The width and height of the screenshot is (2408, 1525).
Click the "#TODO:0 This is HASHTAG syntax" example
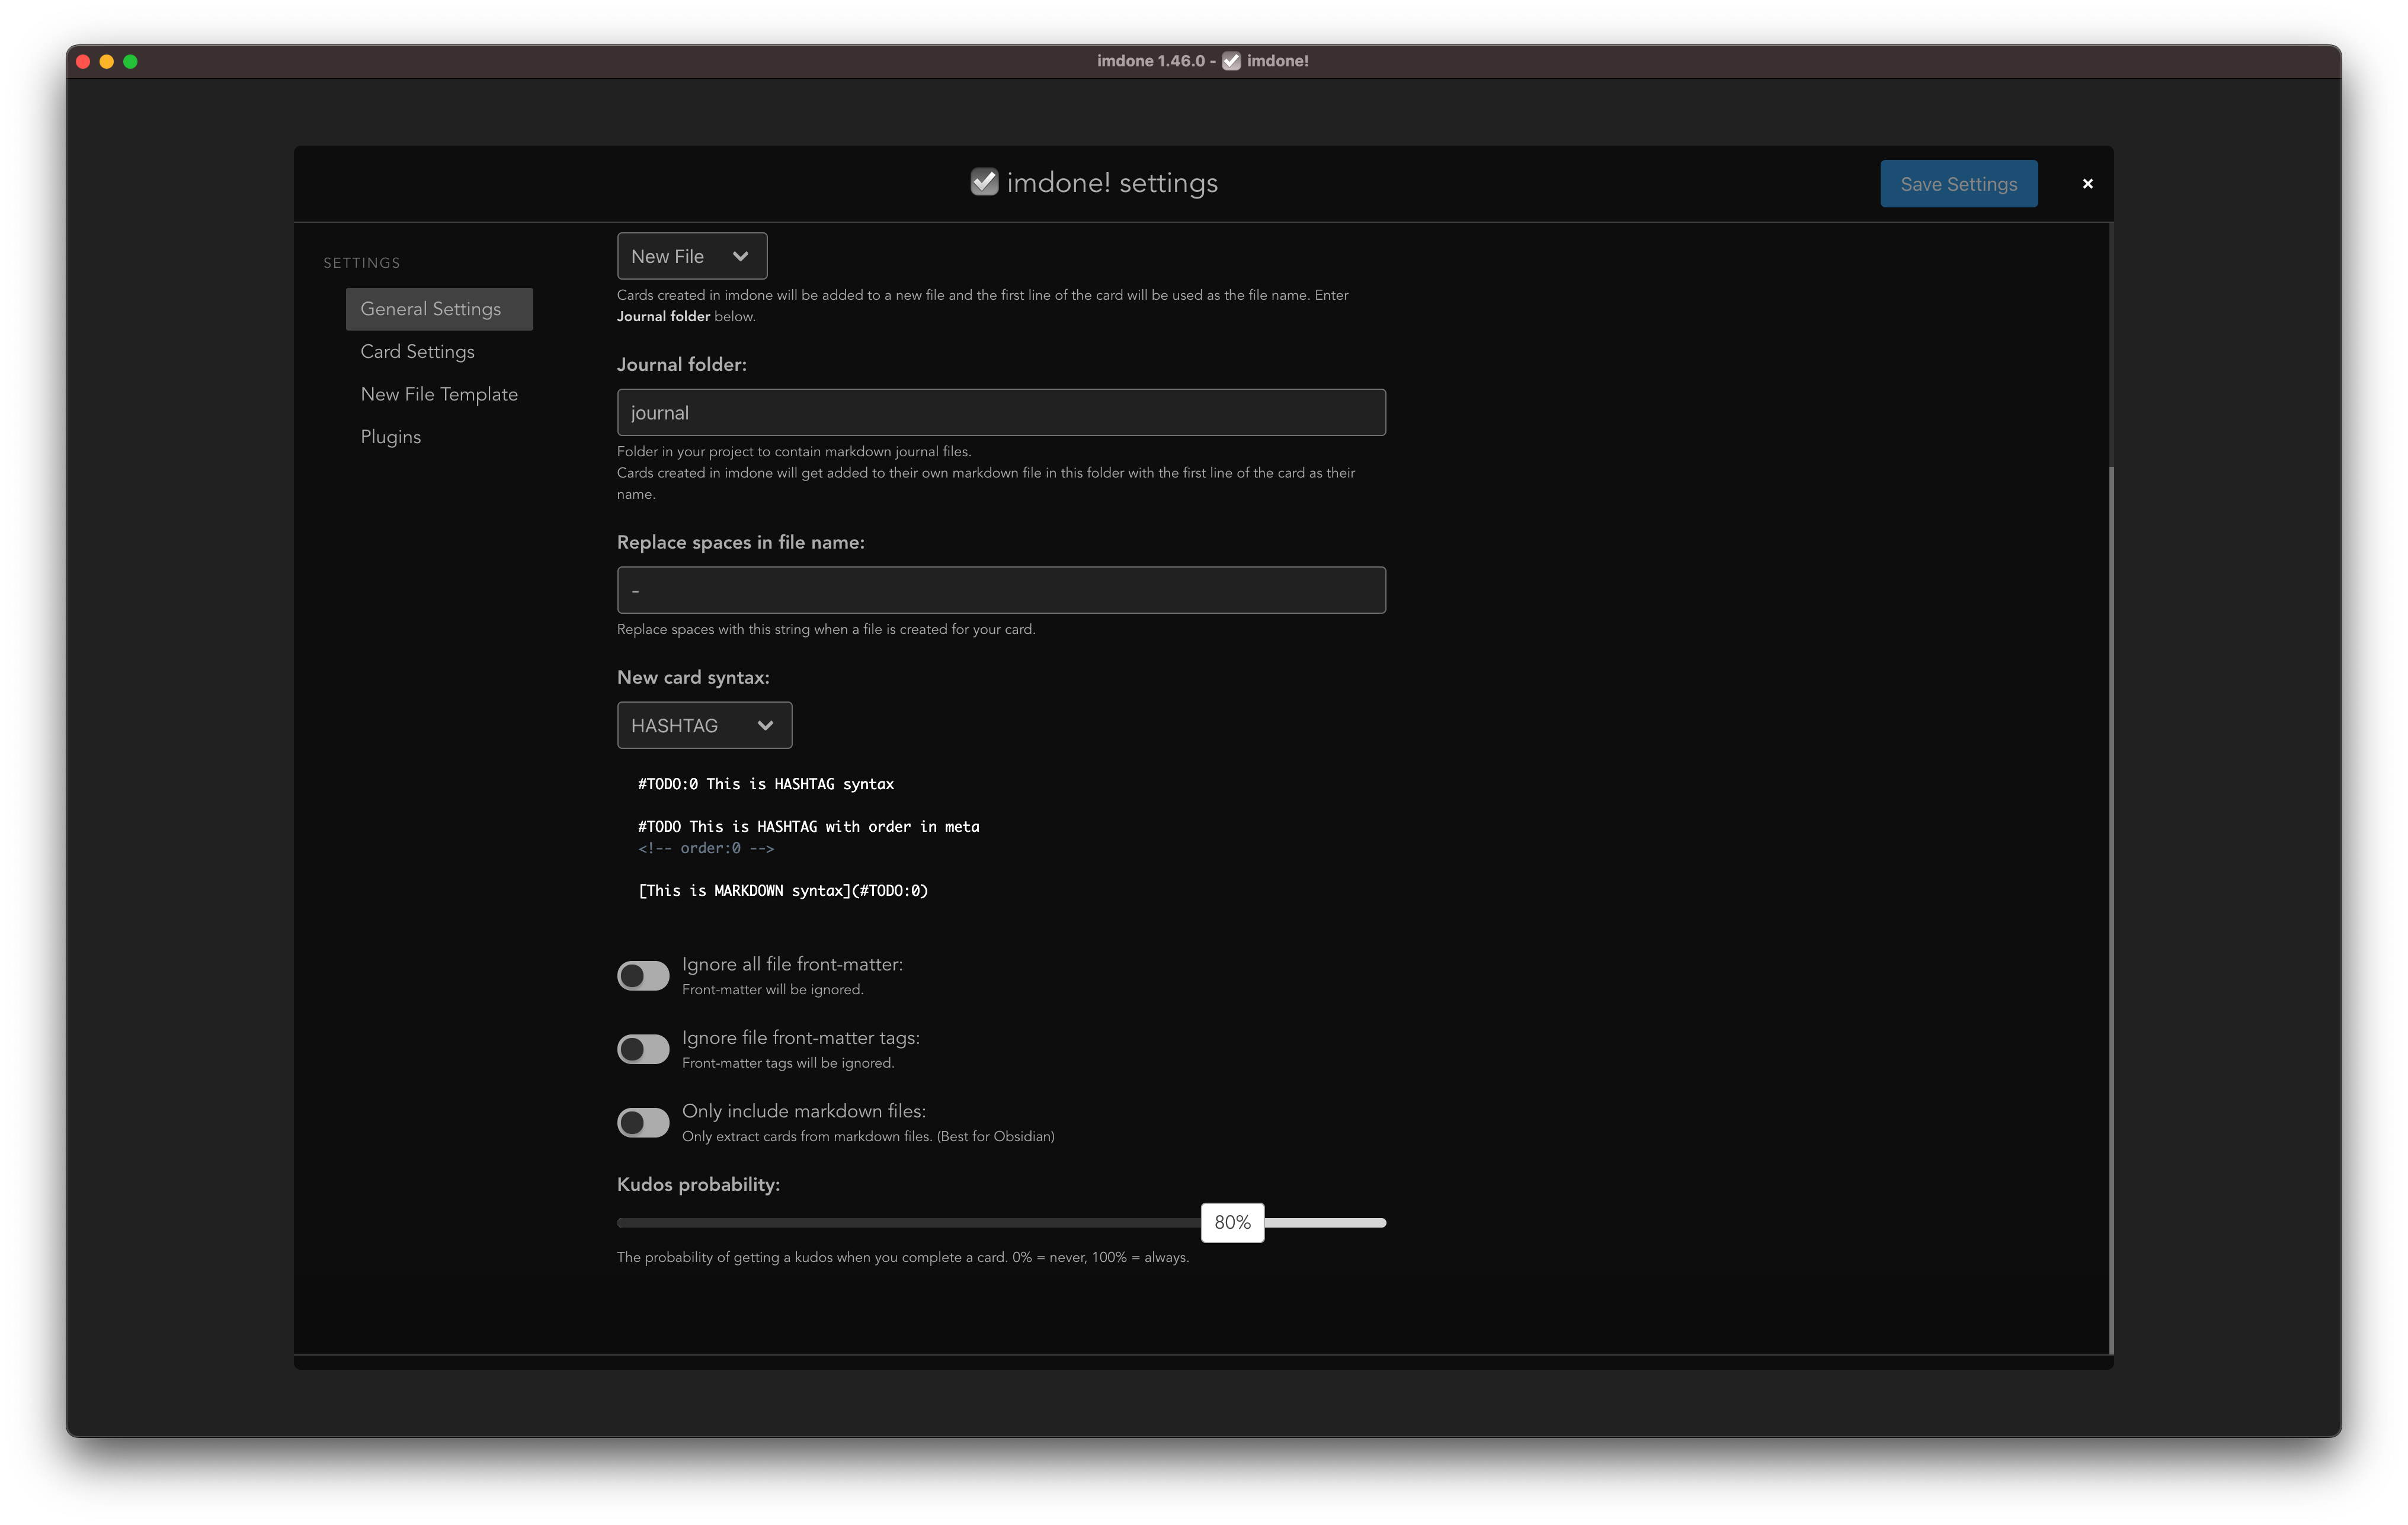(x=766, y=784)
